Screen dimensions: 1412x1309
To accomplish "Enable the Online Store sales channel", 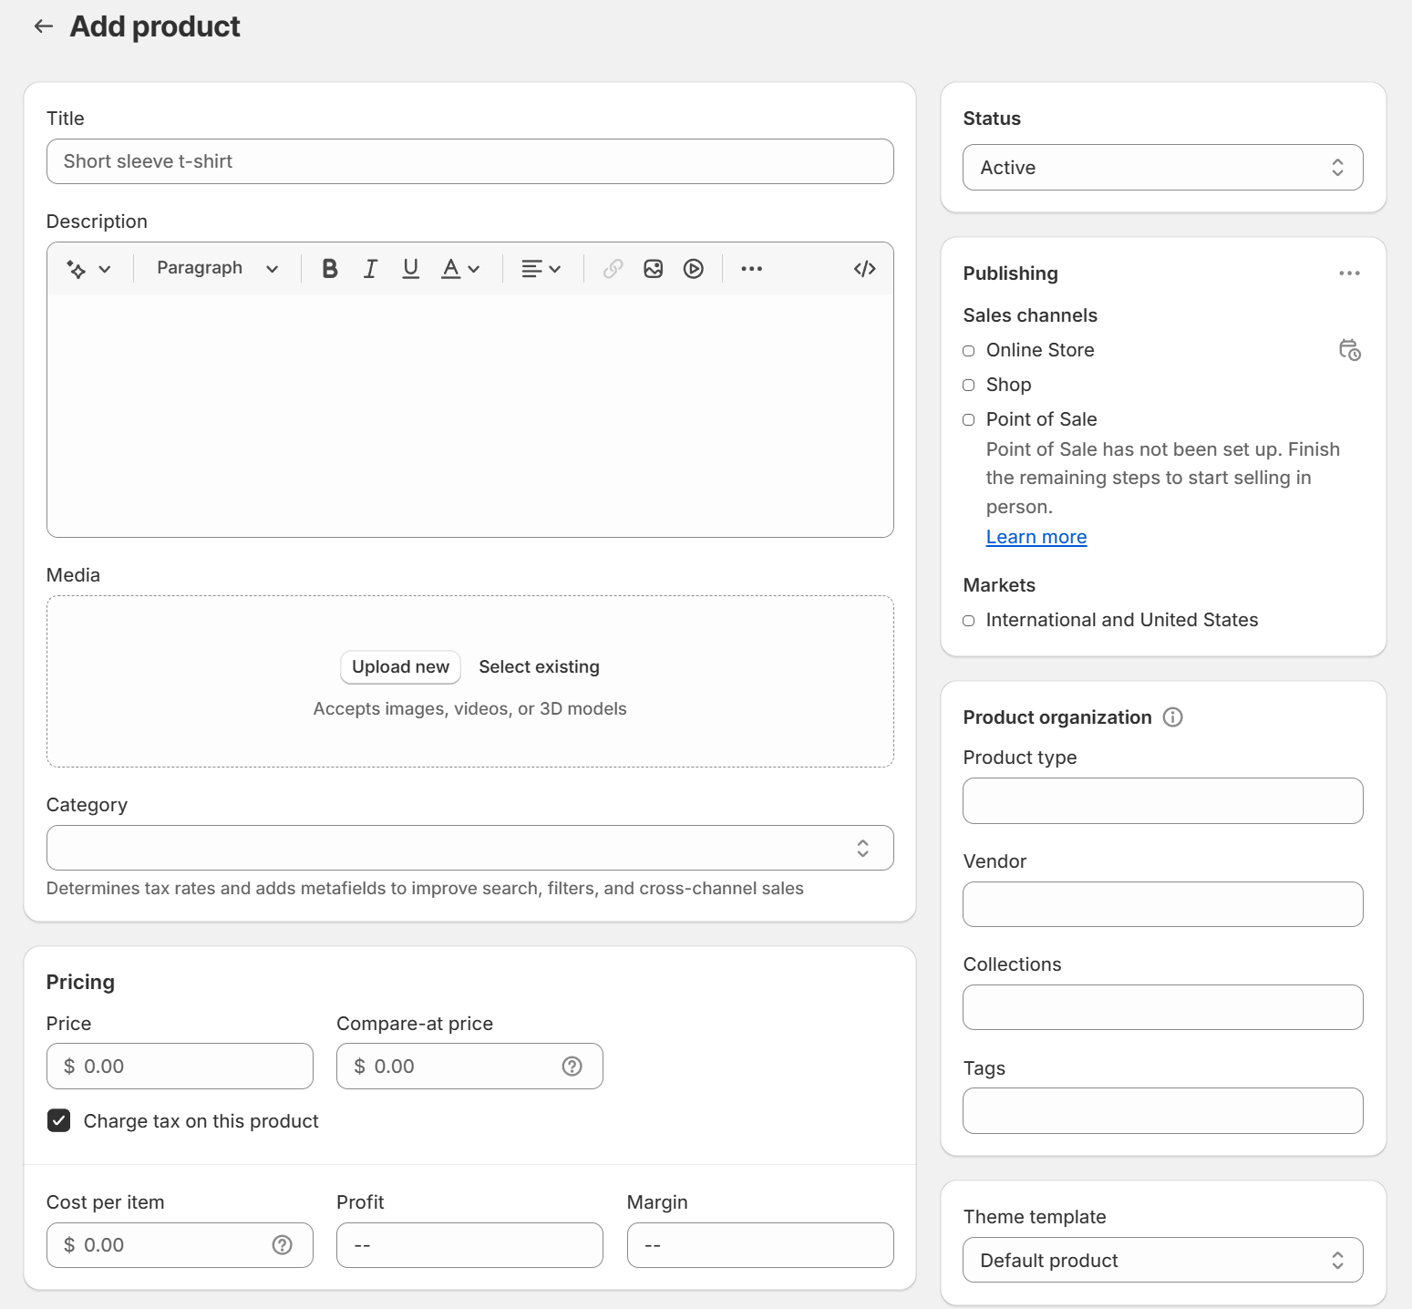I will [x=968, y=351].
